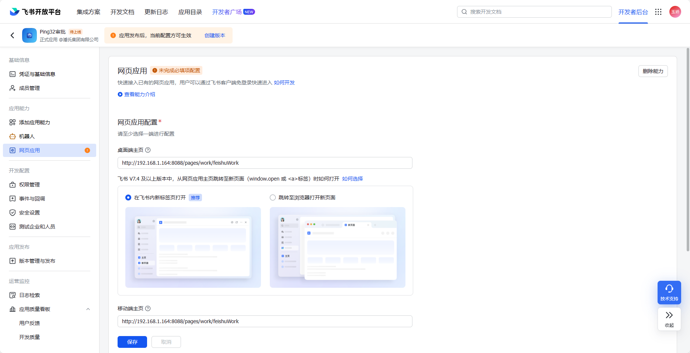Open the apps grid icon in header

click(x=658, y=12)
